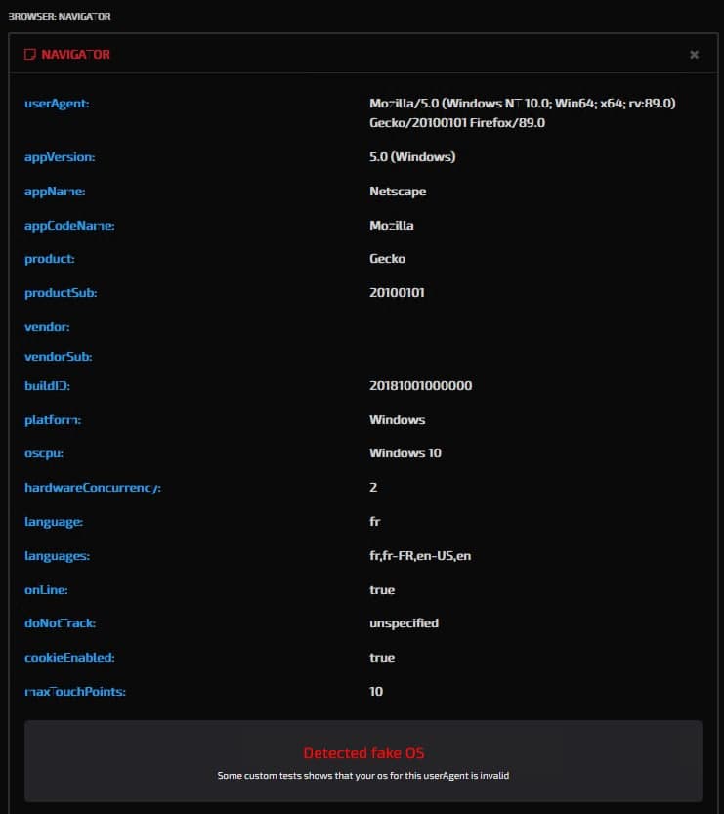Click the appVersion property label
The width and height of the screenshot is (724, 814).
60,157
